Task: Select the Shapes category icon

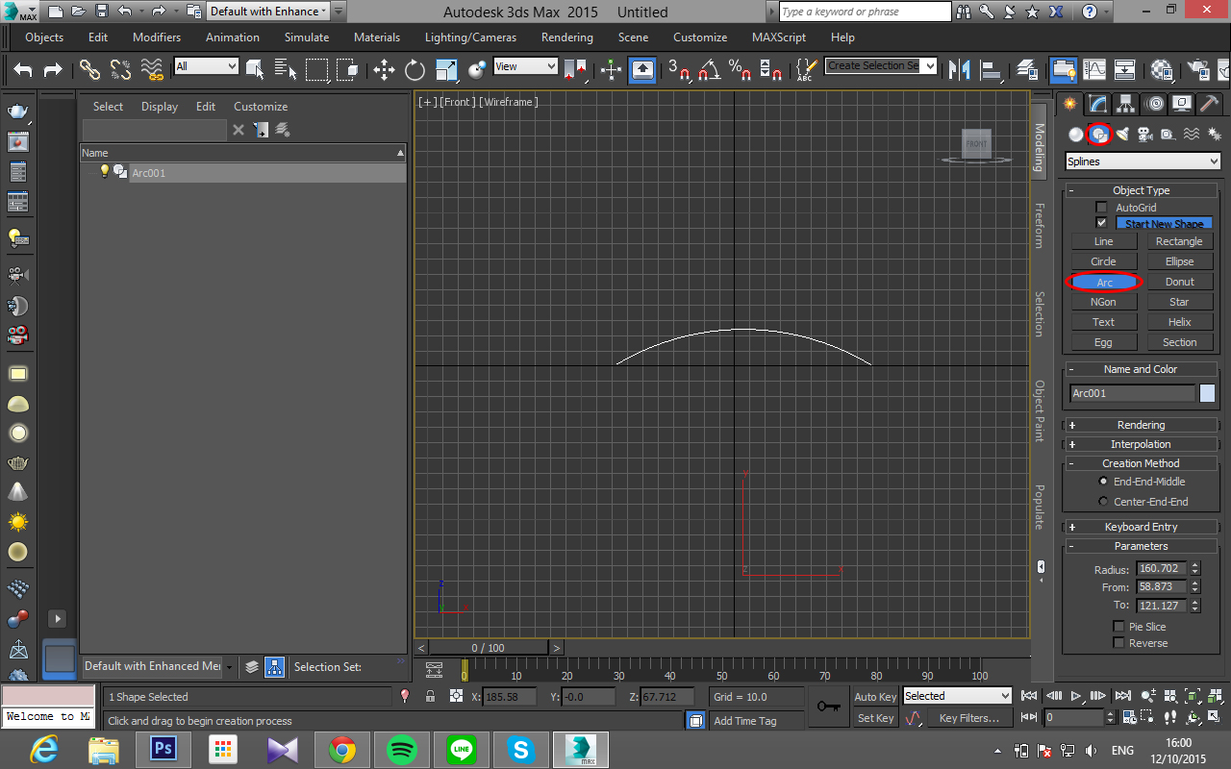Action: [x=1099, y=135]
